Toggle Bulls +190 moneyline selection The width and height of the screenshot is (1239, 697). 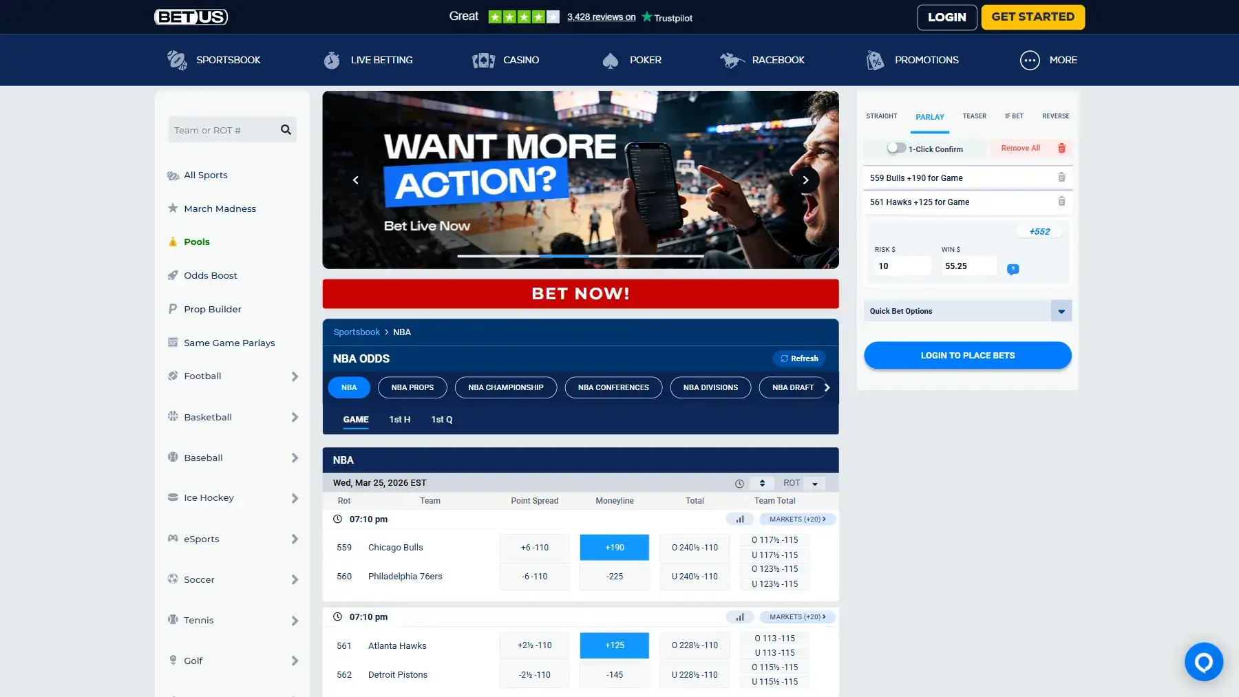click(x=614, y=548)
